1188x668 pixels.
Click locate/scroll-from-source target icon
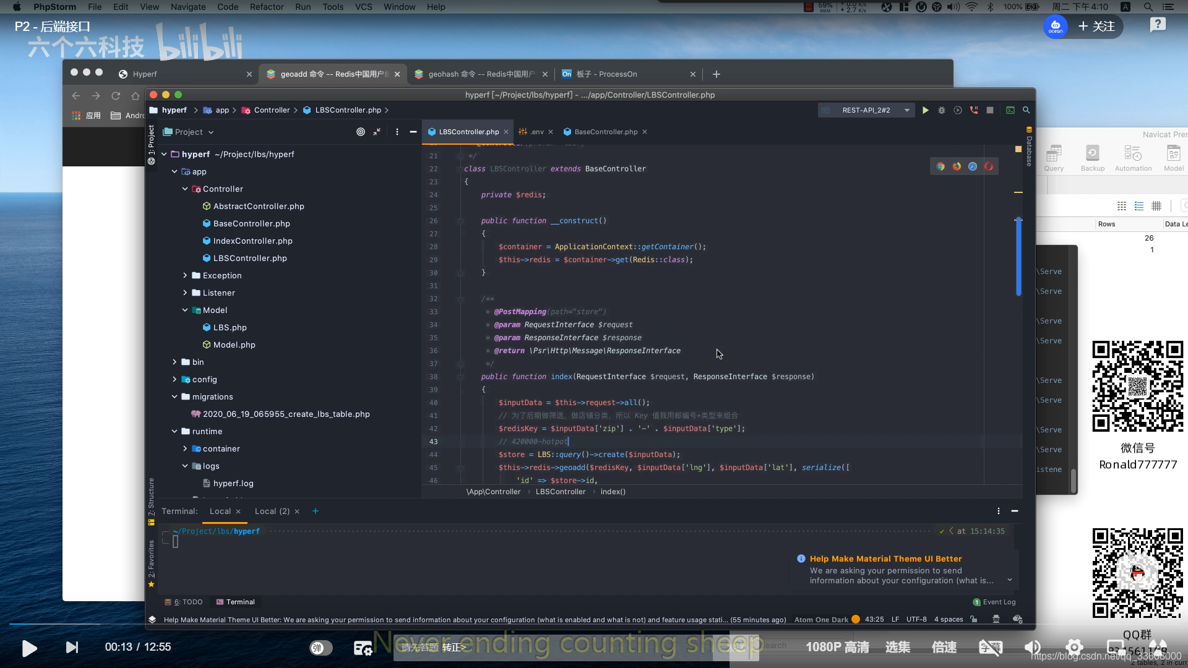(x=361, y=132)
